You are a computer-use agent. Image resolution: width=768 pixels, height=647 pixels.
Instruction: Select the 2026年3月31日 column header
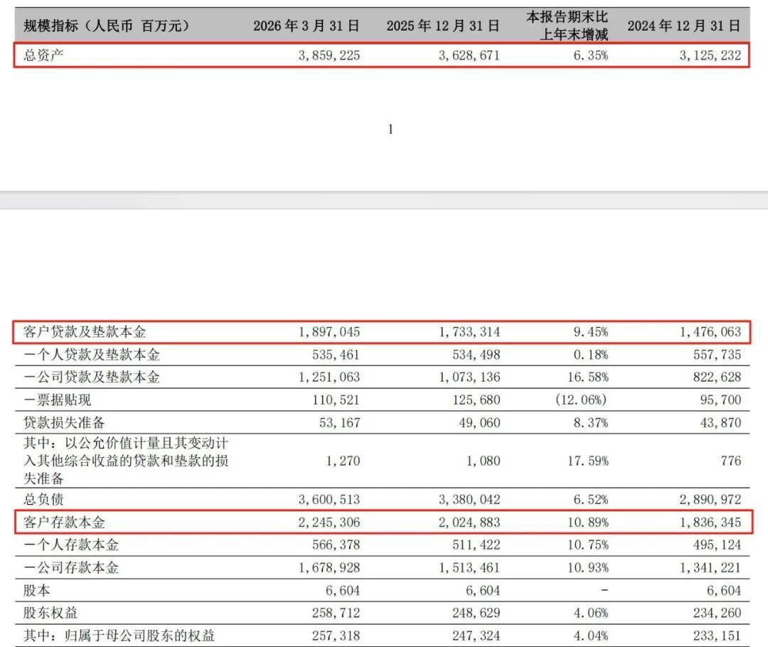click(x=306, y=26)
